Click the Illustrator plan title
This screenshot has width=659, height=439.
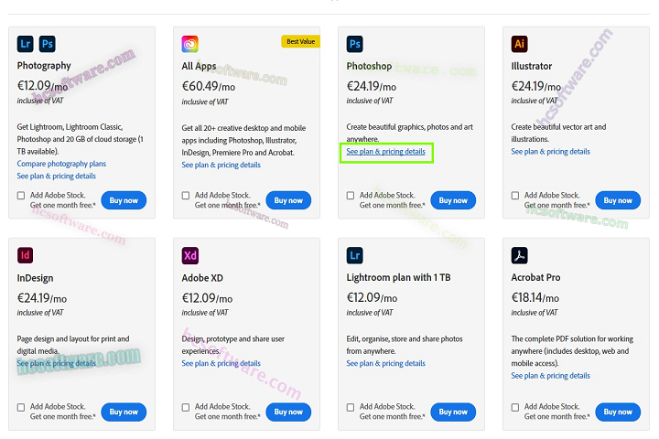(x=531, y=66)
